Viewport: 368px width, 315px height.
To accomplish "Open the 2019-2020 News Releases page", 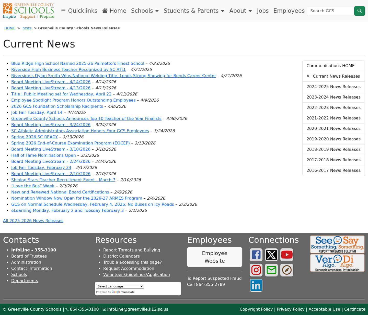I will pyautogui.click(x=333, y=139).
